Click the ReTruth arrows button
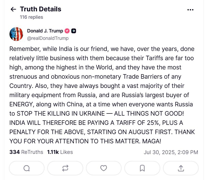The width and height of the screenshot is (207, 180). [65, 168]
